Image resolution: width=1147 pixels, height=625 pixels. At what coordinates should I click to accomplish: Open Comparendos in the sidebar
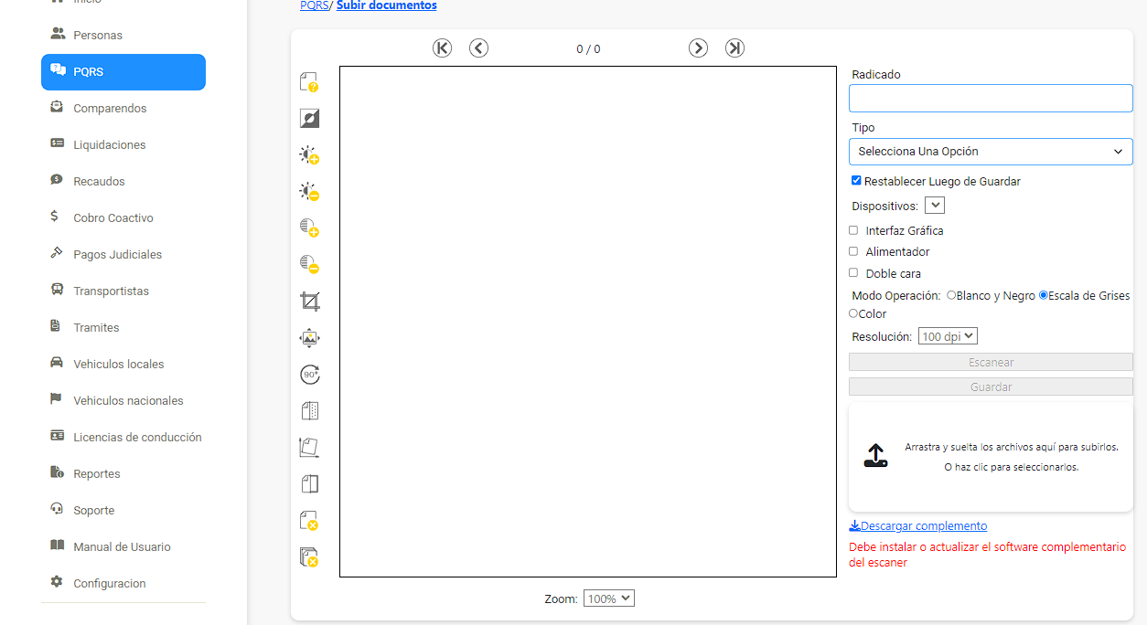pos(123,108)
